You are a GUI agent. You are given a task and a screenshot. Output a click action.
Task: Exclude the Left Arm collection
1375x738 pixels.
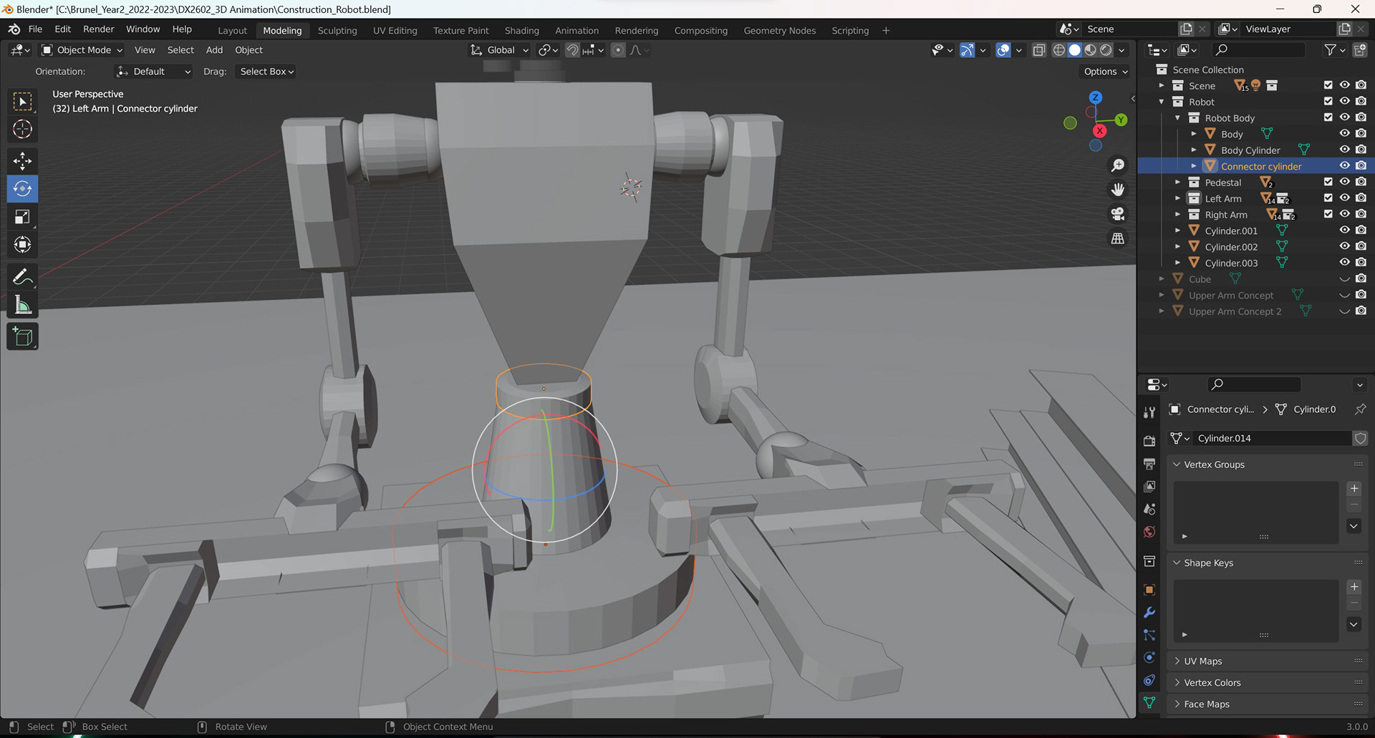click(1328, 198)
